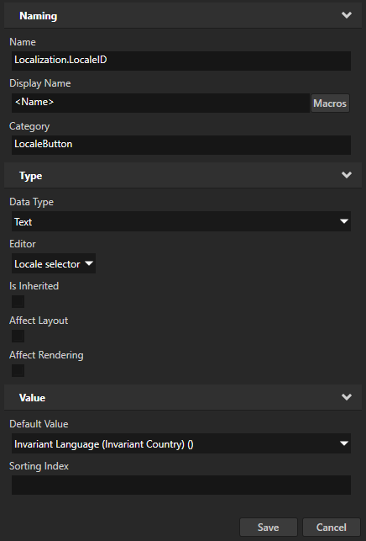This screenshot has height=541, width=366.
Task: Enable the Is Inherited checkbox
Action: coord(18,301)
